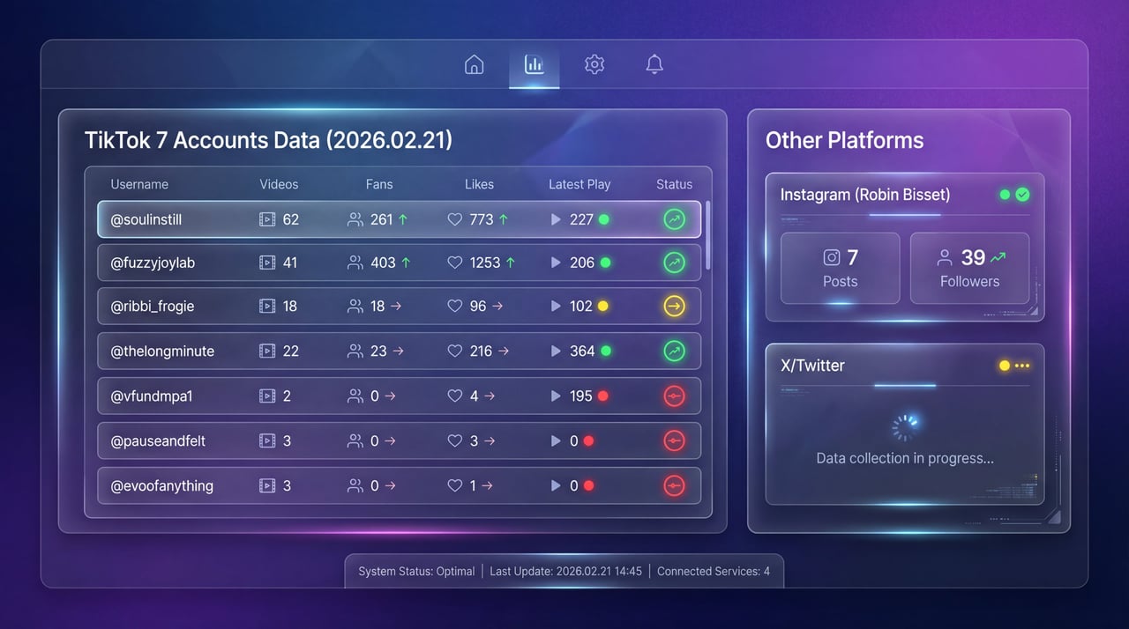Click the trending-up status icon for @soulinstill
This screenshot has height=629, width=1129.
click(674, 219)
